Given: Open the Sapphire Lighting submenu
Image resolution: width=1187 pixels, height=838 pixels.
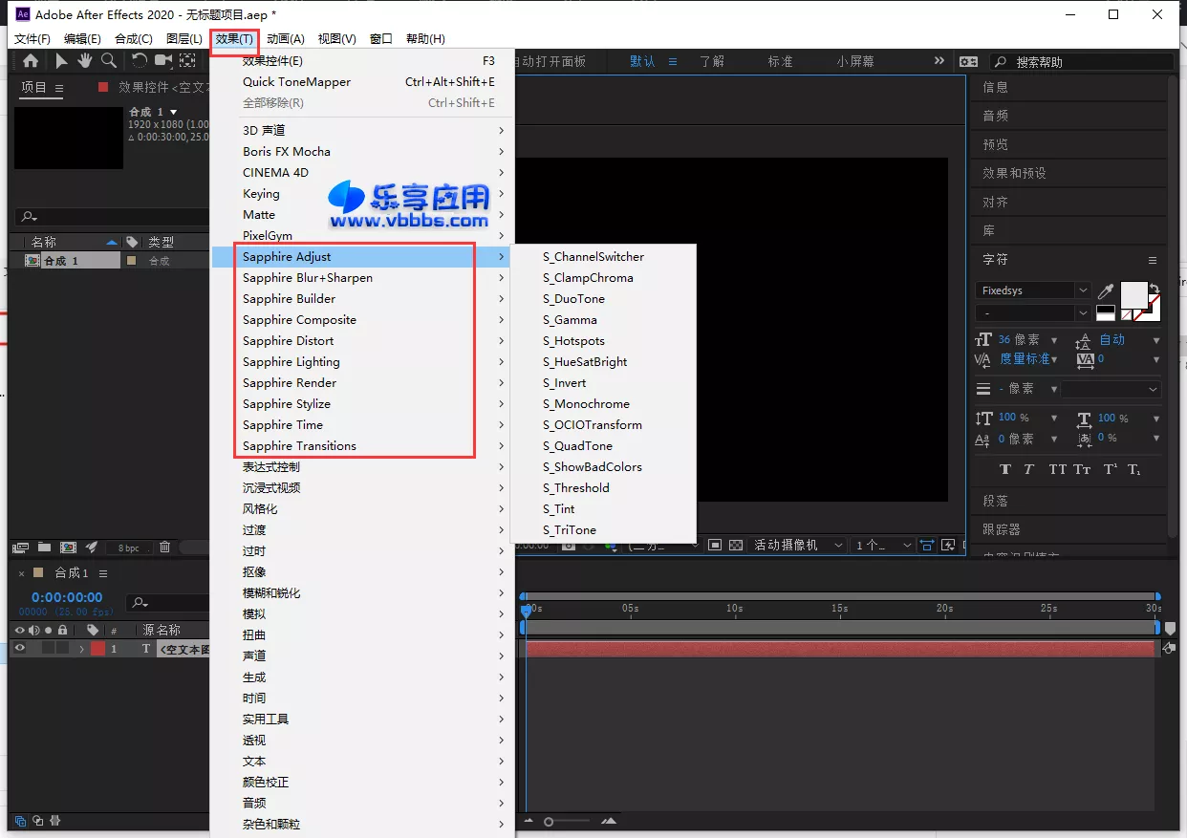Looking at the screenshot, I should tap(291, 362).
